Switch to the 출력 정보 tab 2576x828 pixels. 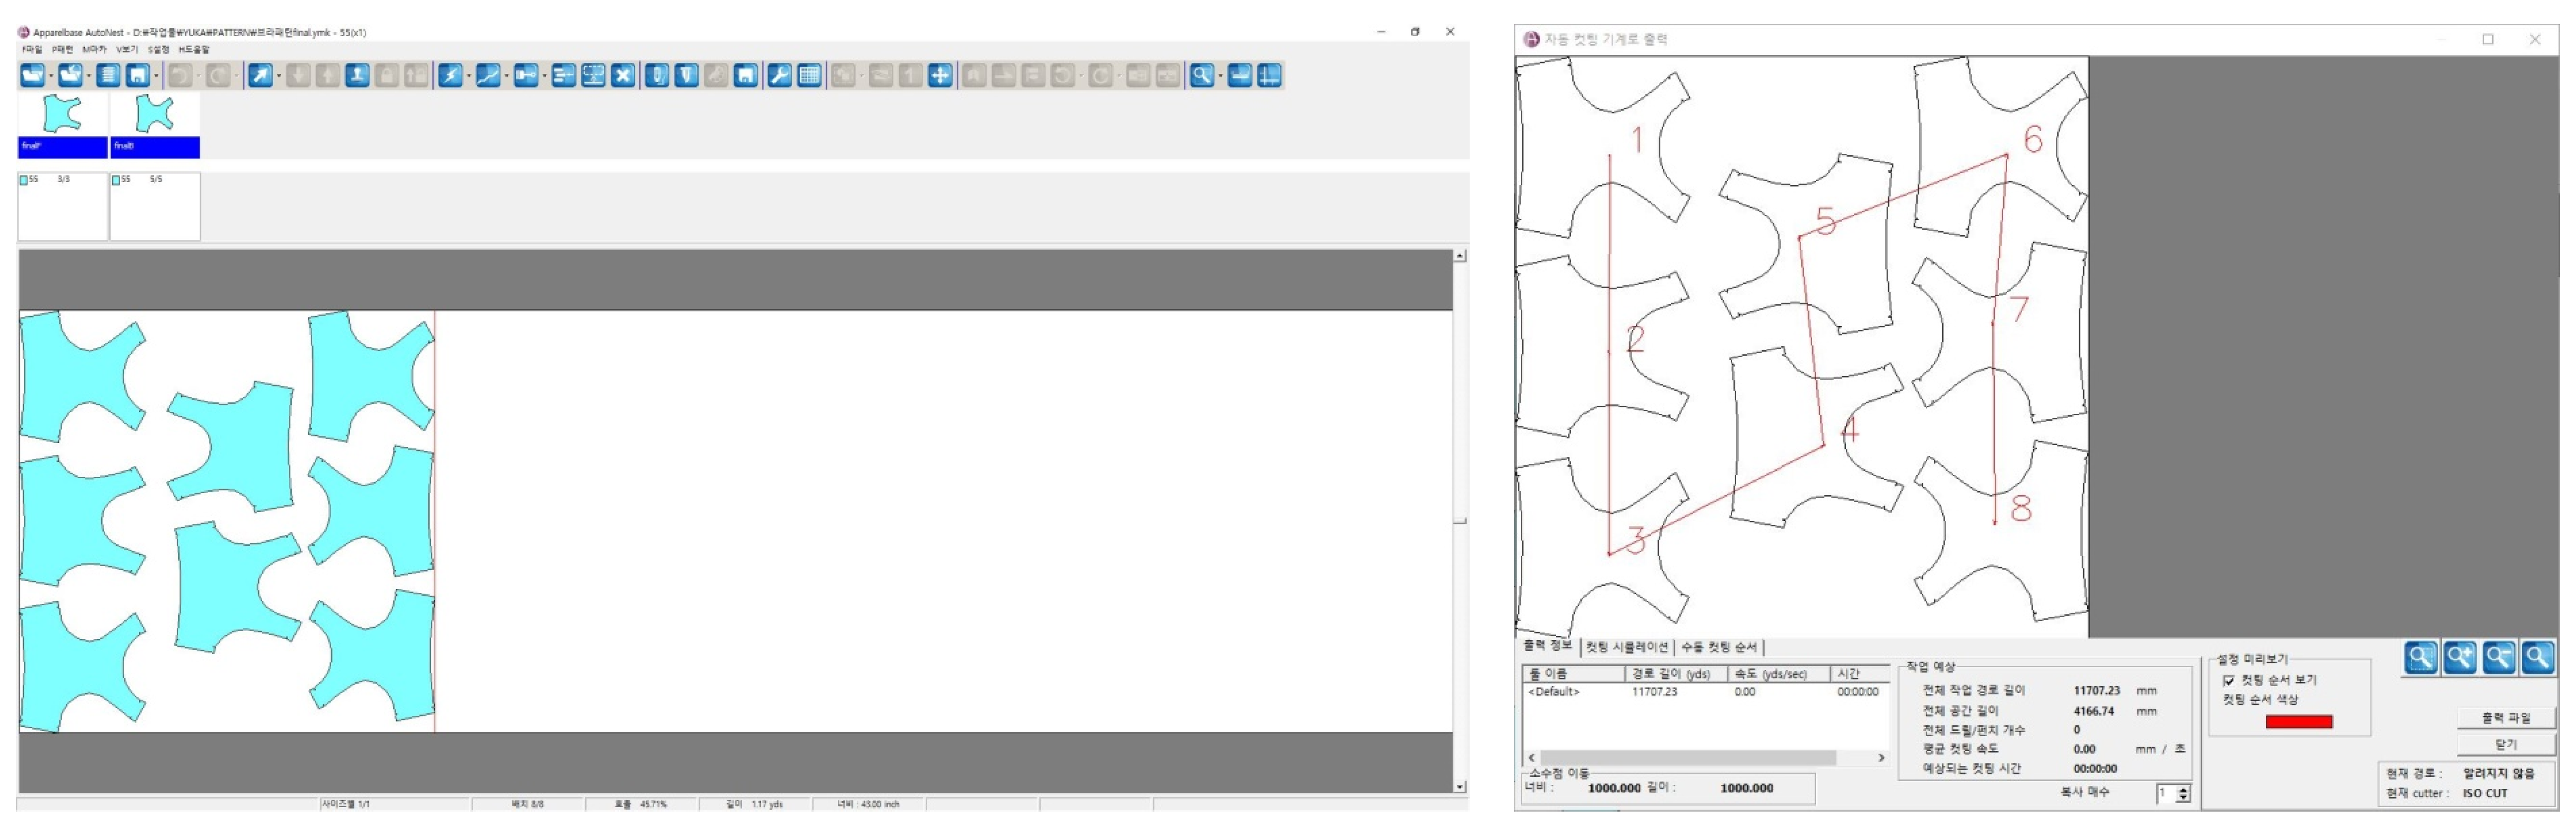click(x=1547, y=646)
